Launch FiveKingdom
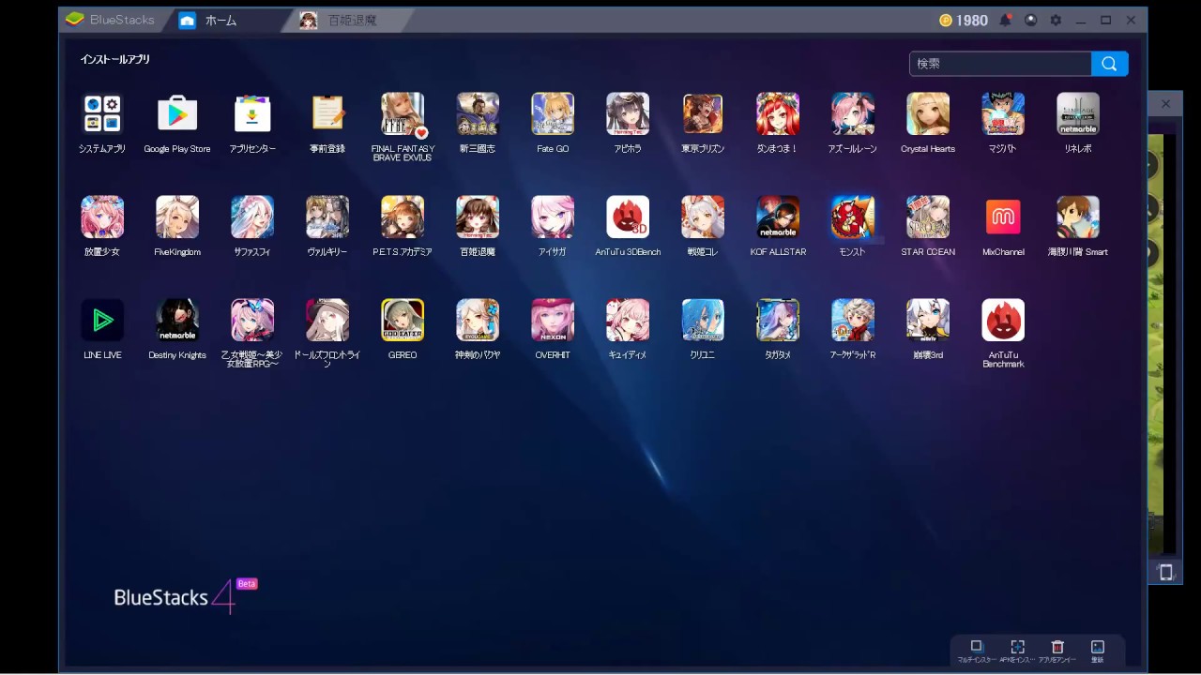This screenshot has height=675, width=1201. tap(177, 217)
